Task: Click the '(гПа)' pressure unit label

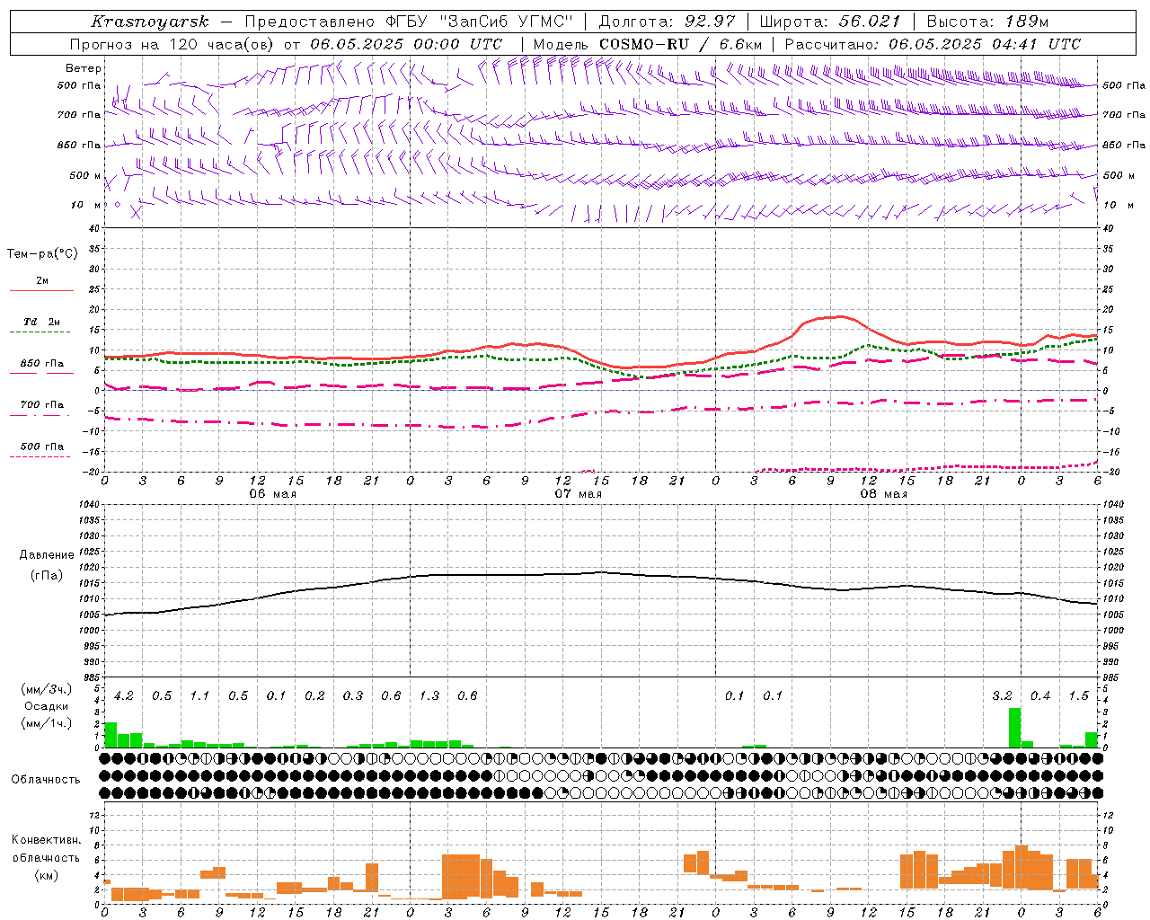Action: tap(47, 576)
